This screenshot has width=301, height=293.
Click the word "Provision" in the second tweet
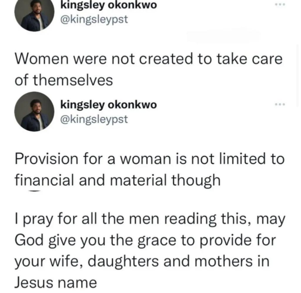pos(44,159)
